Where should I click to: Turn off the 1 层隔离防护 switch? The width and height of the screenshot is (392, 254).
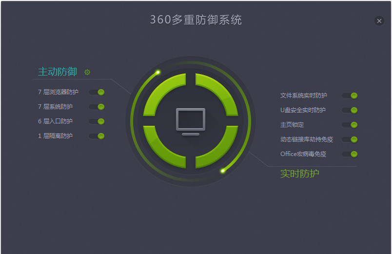[97, 136]
